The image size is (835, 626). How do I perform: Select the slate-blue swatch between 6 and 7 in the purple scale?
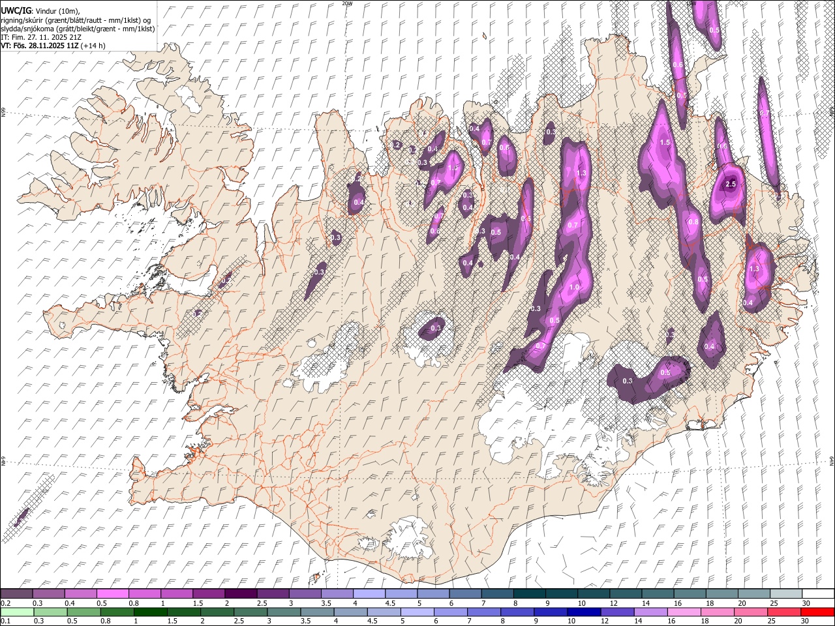point(464,594)
